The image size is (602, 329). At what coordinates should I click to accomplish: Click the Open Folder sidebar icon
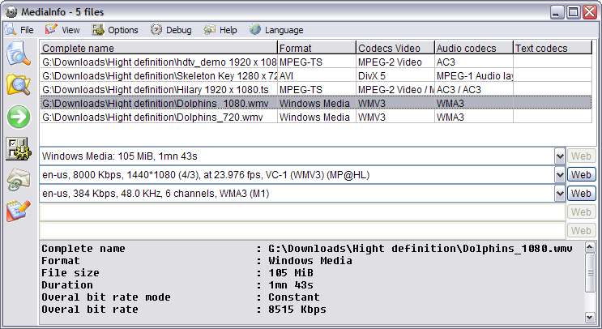click(18, 85)
